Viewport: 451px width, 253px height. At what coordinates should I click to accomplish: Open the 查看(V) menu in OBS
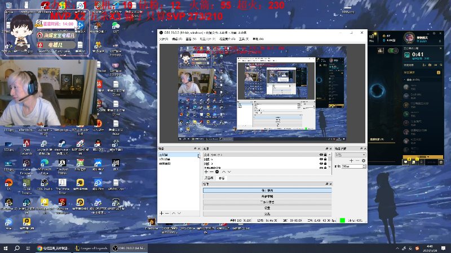click(191, 39)
